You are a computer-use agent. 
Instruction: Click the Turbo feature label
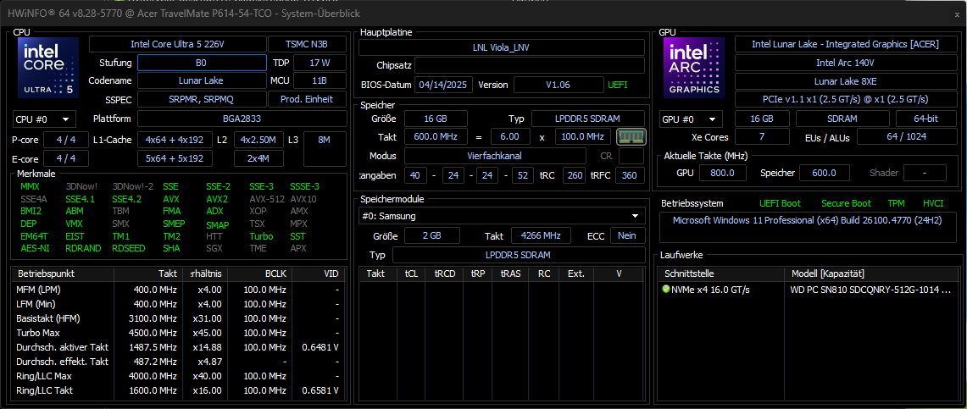tap(262, 236)
